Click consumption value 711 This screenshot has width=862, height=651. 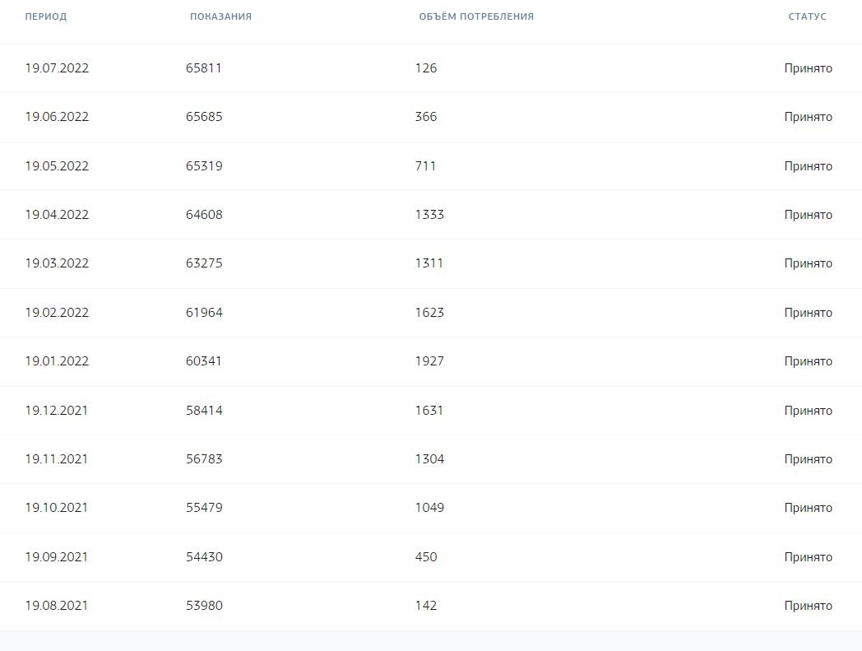pos(425,165)
